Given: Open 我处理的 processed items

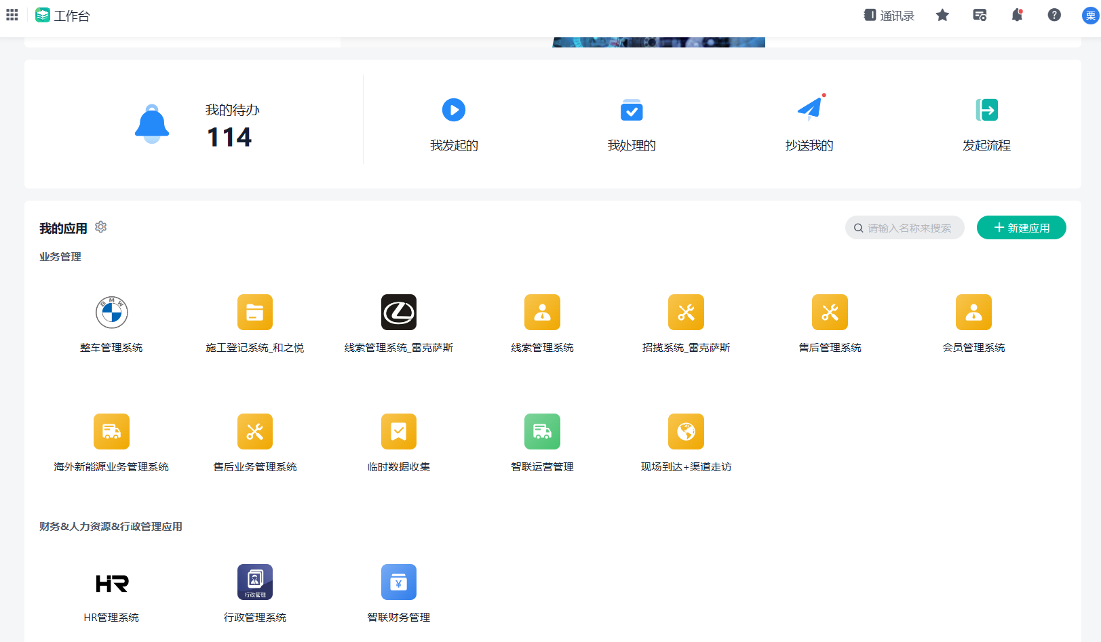Looking at the screenshot, I should (632, 111).
